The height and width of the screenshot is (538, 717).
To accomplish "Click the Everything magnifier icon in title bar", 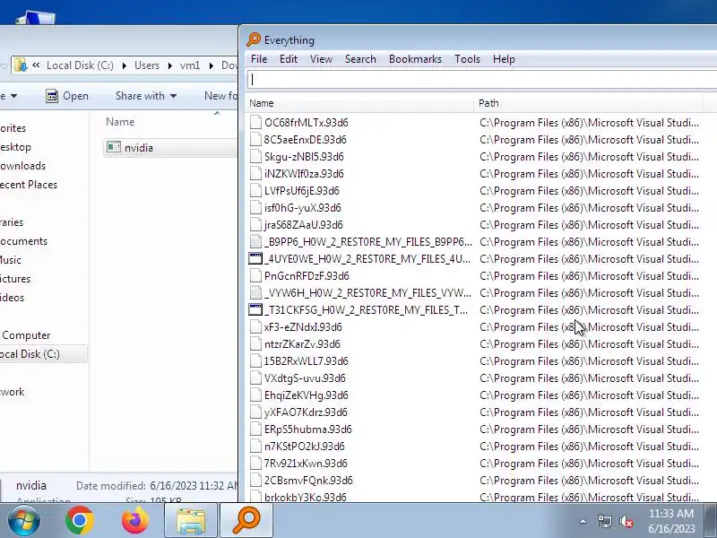I will [x=254, y=39].
